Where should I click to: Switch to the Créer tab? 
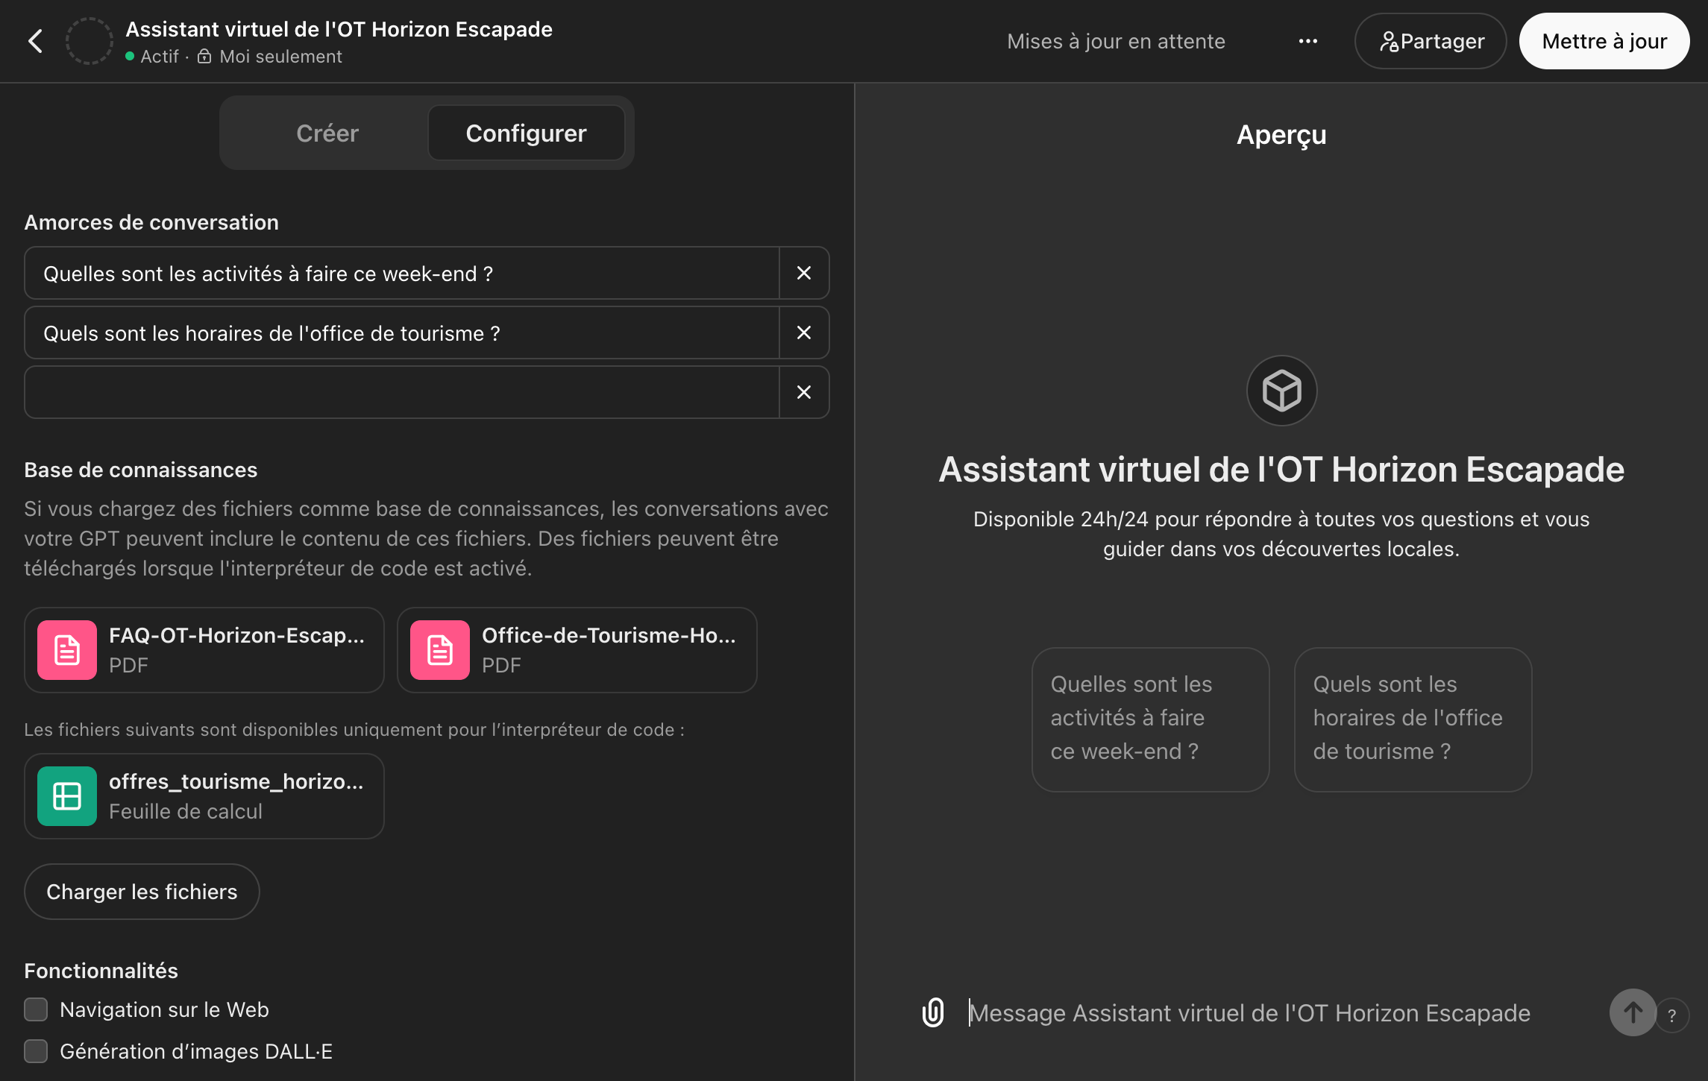327,133
